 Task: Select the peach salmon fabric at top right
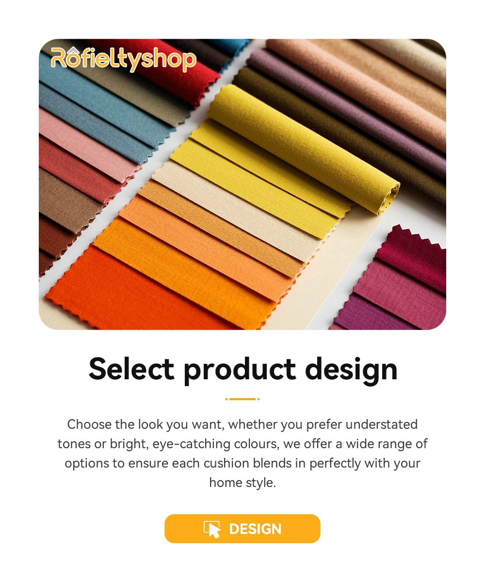369,82
